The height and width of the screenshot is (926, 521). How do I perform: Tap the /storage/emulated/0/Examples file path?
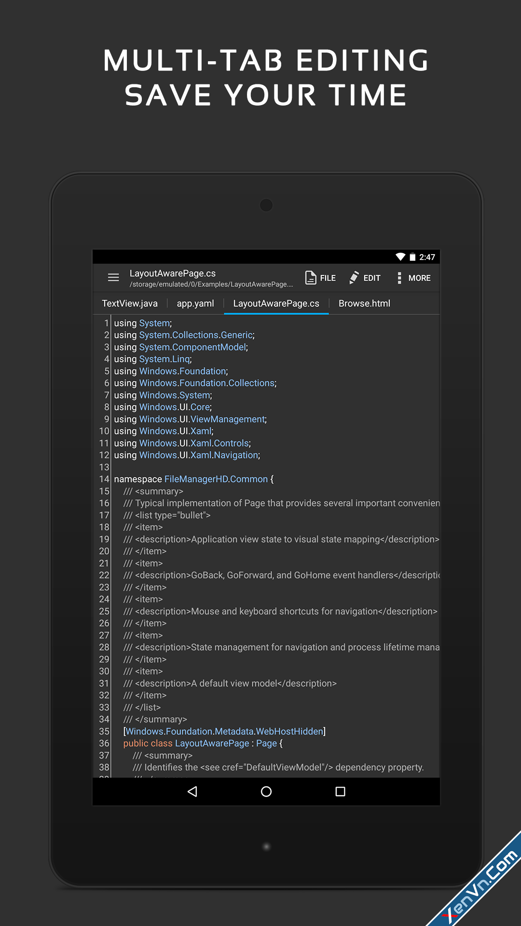click(x=211, y=285)
